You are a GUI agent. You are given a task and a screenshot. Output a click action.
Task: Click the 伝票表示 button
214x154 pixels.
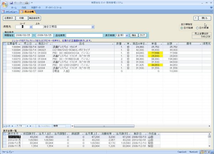(x=10, y=17)
